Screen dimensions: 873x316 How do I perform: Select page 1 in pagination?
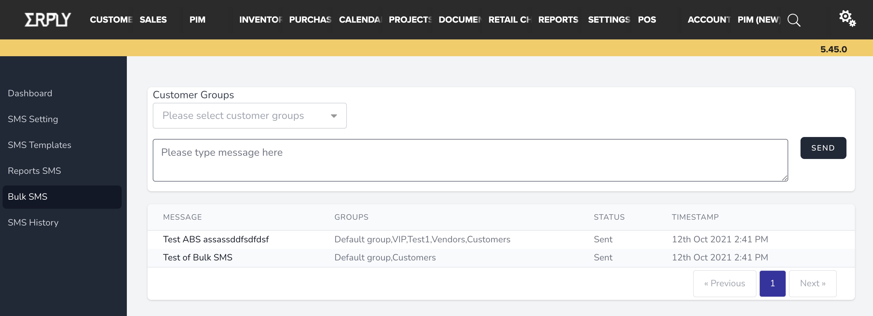tap(772, 283)
